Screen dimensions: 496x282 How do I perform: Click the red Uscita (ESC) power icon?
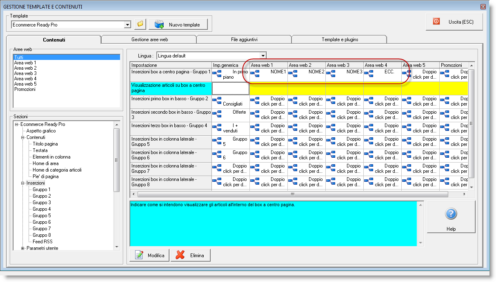[x=436, y=22]
